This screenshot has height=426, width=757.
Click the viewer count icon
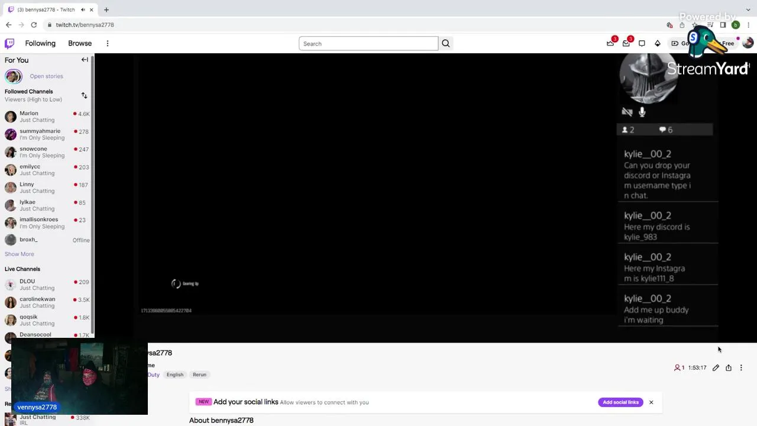click(x=677, y=367)
